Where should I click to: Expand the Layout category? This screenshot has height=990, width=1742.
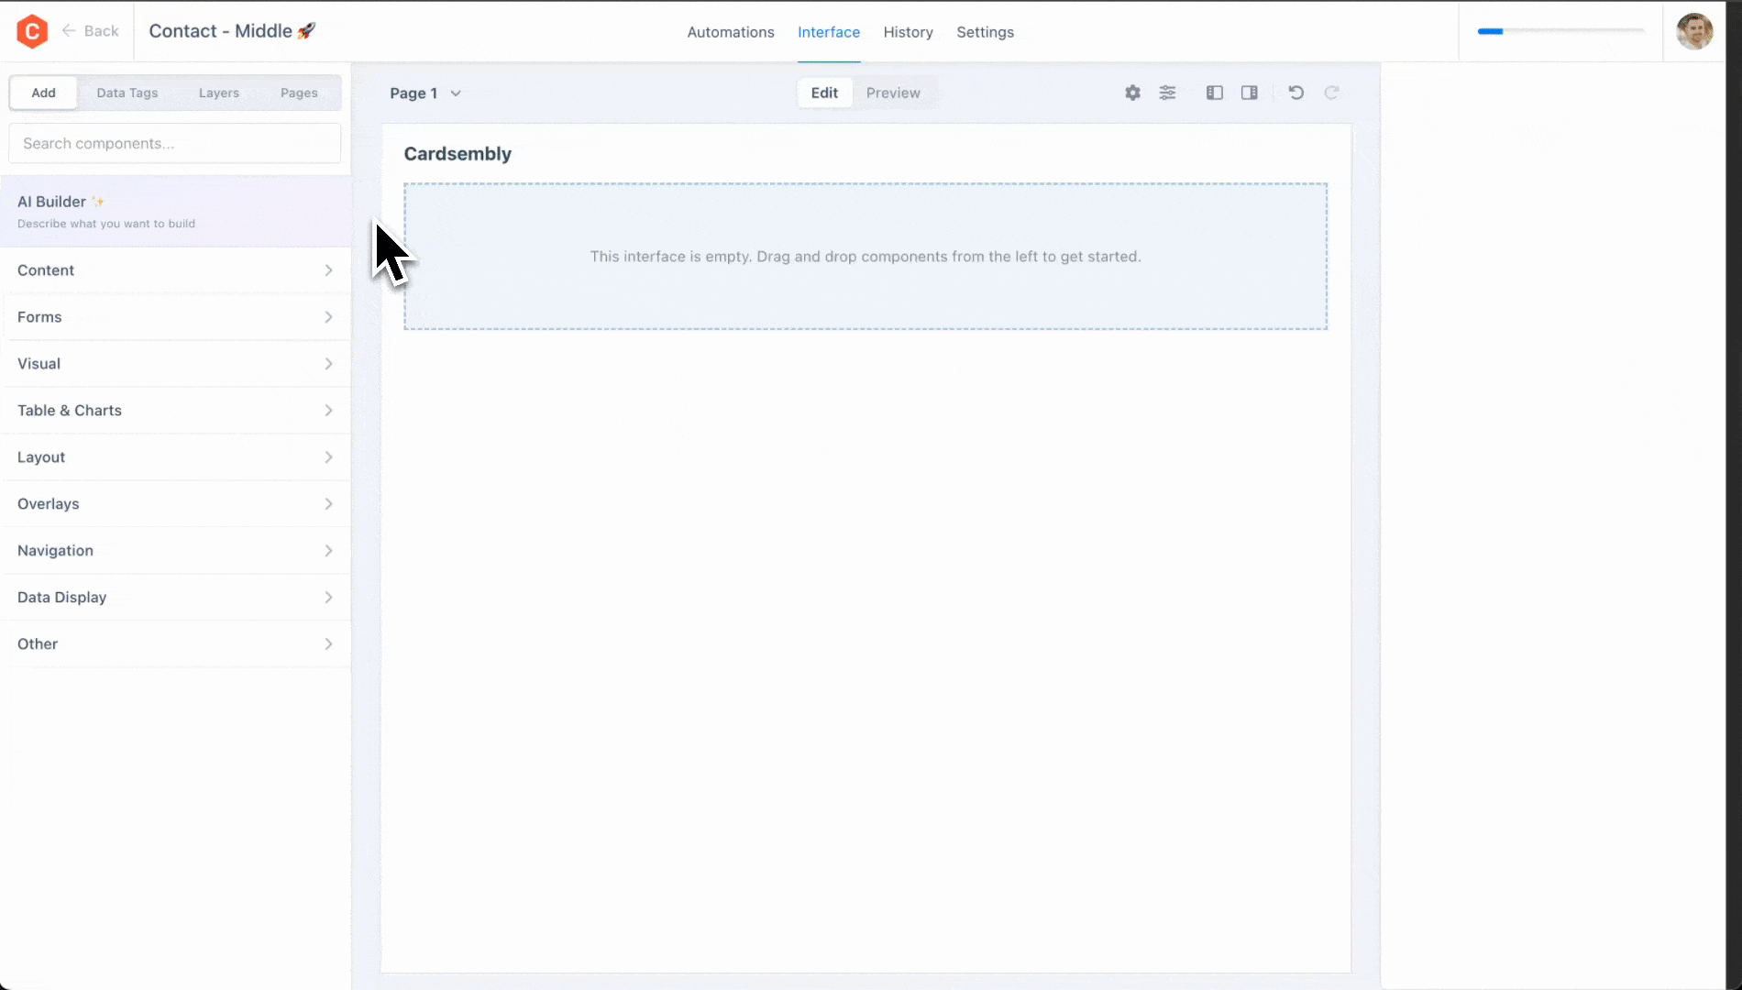(175, 457)
